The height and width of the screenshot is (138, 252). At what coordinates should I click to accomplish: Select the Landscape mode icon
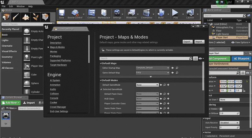tap(26, 17)
